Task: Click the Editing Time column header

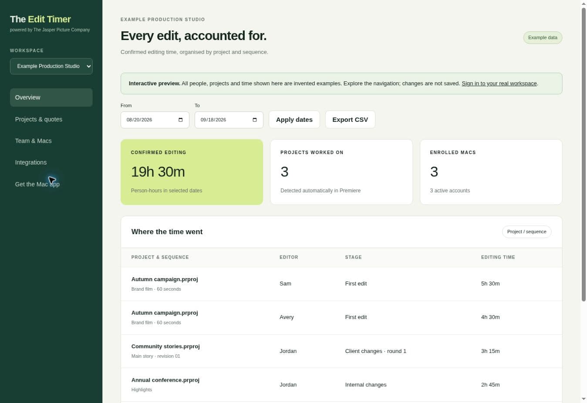Action: pyautogui.click(x=498, y=257)
